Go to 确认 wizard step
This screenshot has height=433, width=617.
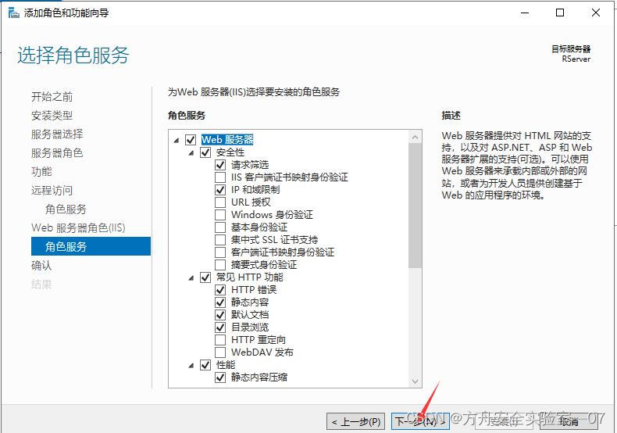[41, 265]
